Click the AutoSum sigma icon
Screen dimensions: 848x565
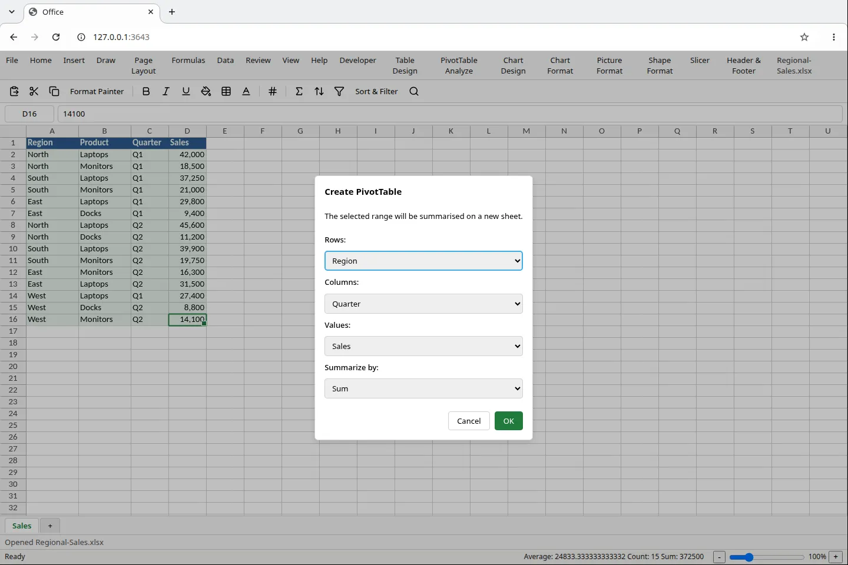pyautogui.click(x=299, y=91)
